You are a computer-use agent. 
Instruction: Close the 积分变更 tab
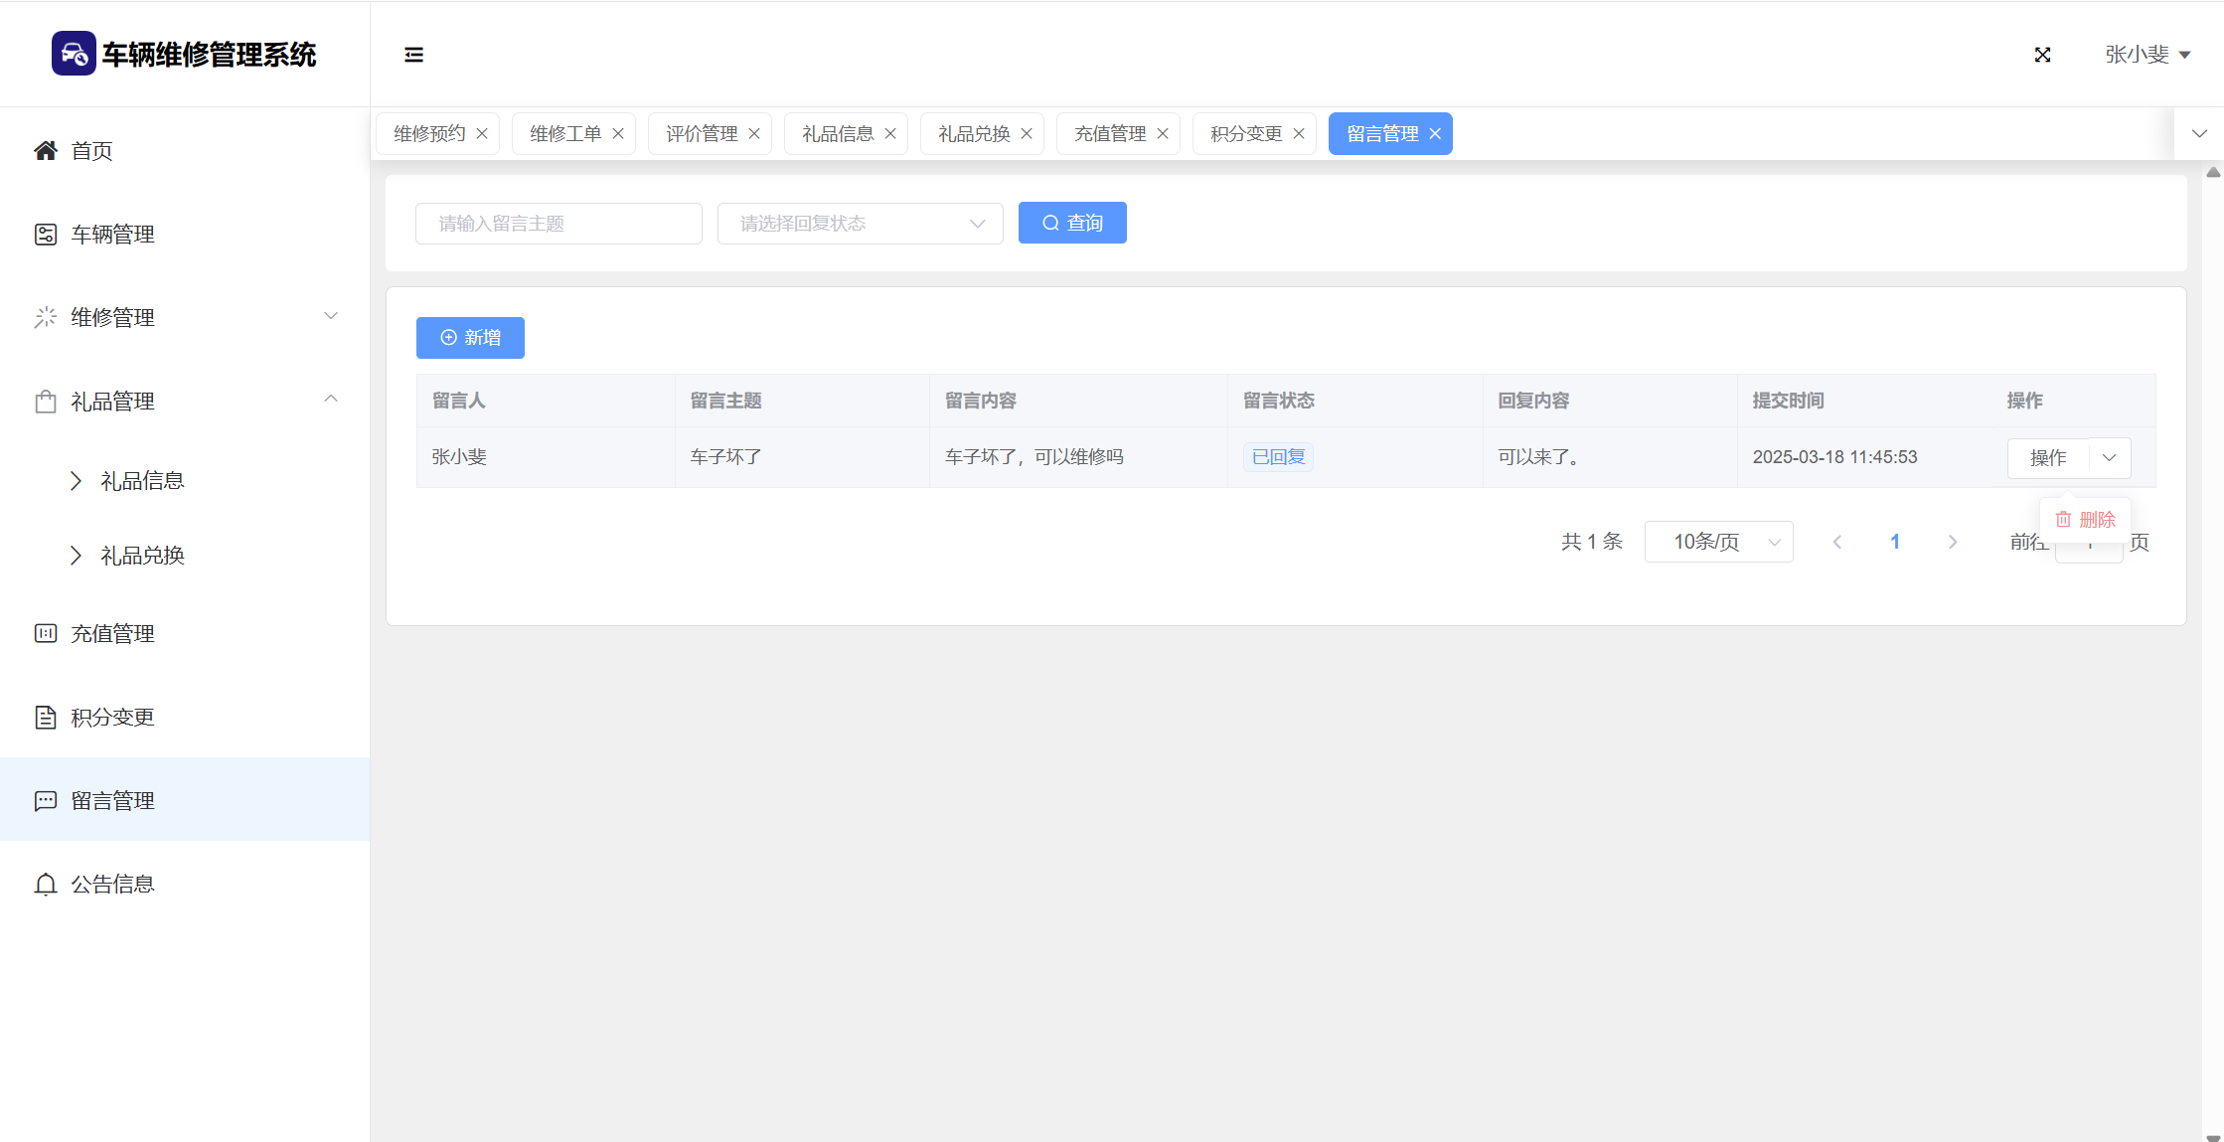click(1299, 133)
